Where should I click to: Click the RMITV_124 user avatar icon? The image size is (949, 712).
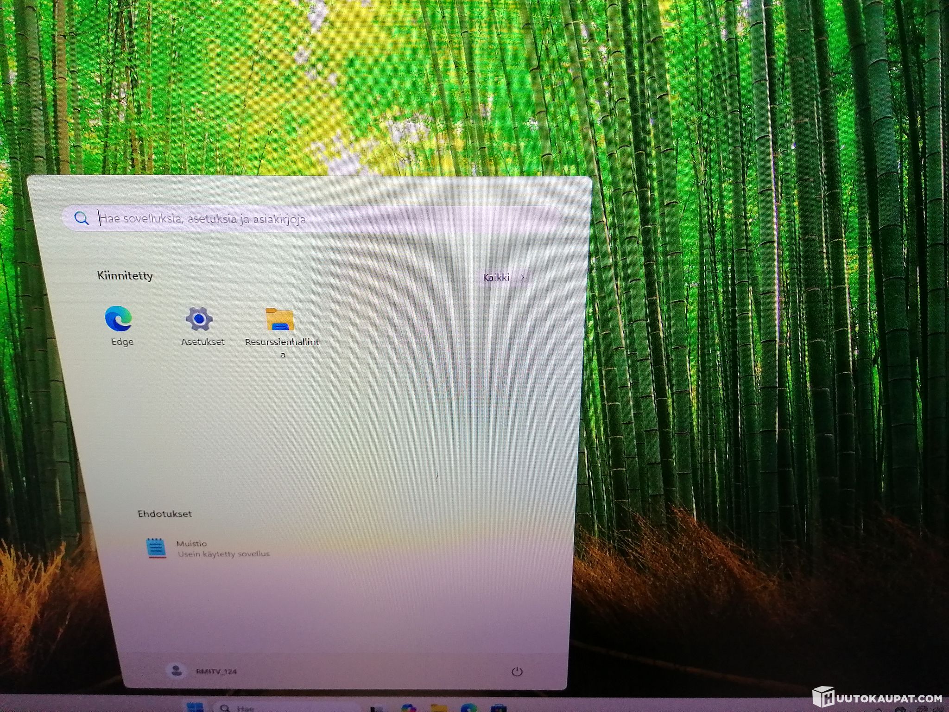176,671
